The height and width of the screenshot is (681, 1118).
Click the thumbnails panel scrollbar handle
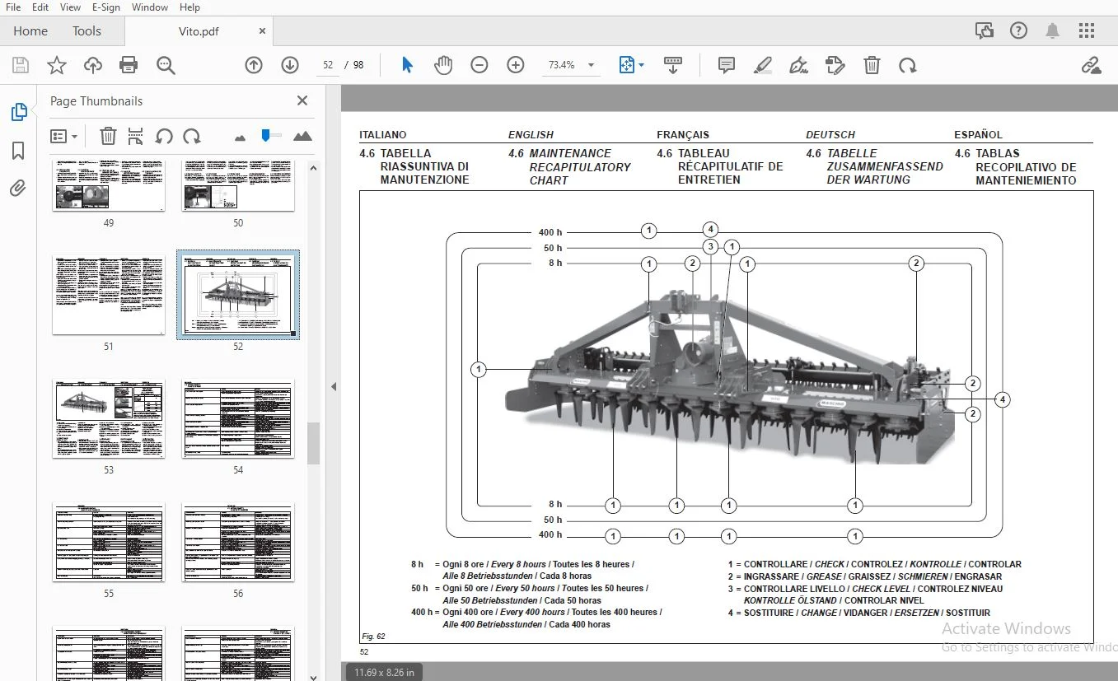[x=313, y=444]
